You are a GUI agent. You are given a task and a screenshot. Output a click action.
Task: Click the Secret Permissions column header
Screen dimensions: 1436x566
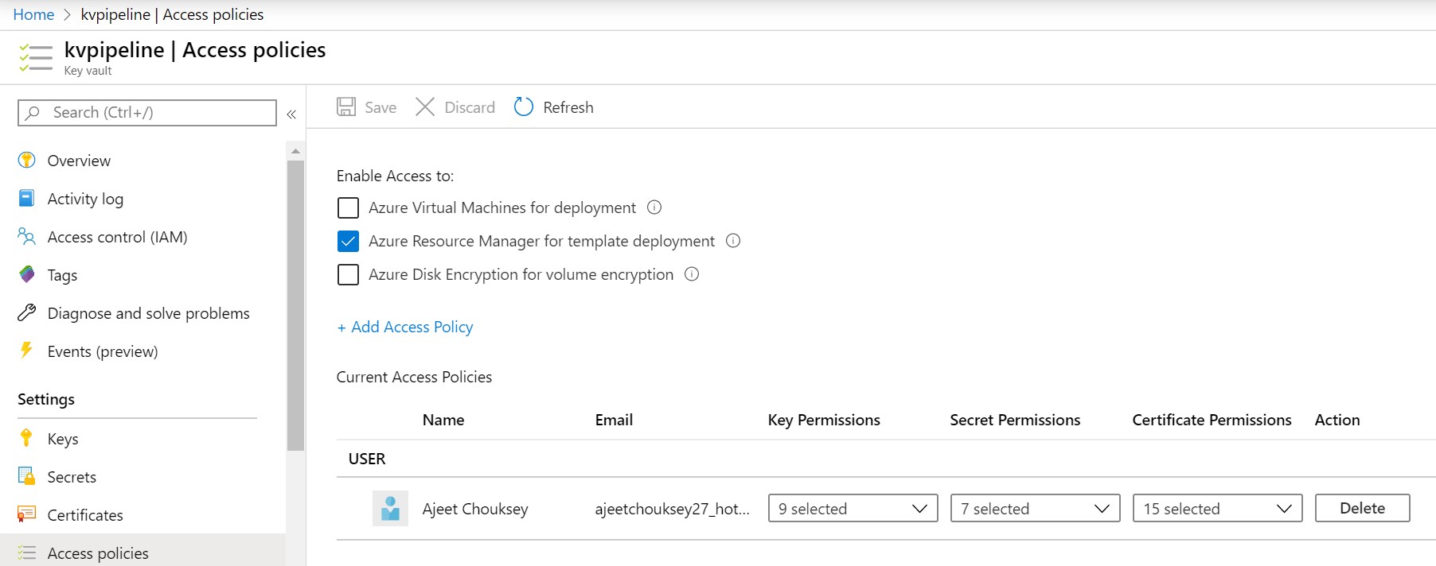click(x=1015, y=420)
